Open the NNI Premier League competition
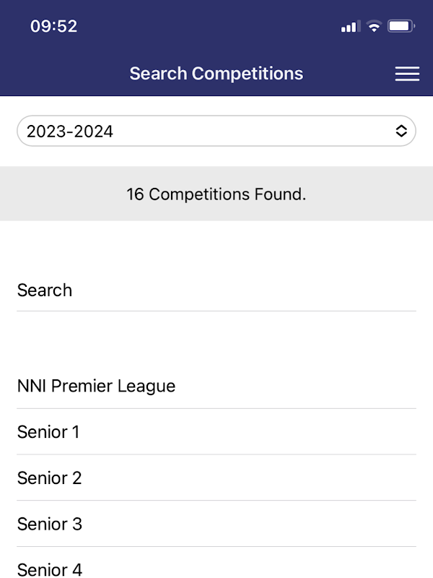Viewport: 433px width, 578px height. coord(97,386)
